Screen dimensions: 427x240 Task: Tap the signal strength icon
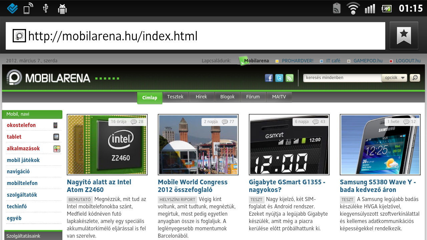coord(370,8)
